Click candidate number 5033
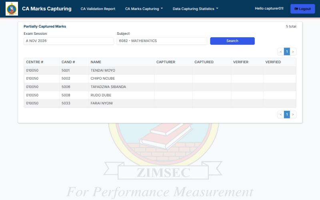 coord(66,103)
